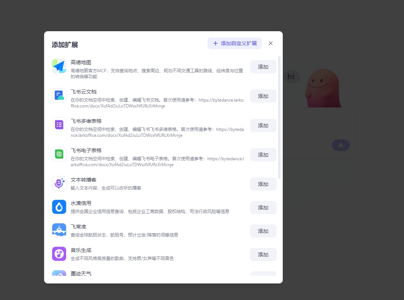The width and height of the screenshot is (404, 300).
Task: Click the 墨迹天气 title text
Action: click(x=81, y=273)
